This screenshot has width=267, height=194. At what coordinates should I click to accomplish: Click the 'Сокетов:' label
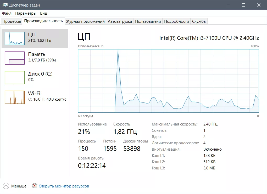160,130
